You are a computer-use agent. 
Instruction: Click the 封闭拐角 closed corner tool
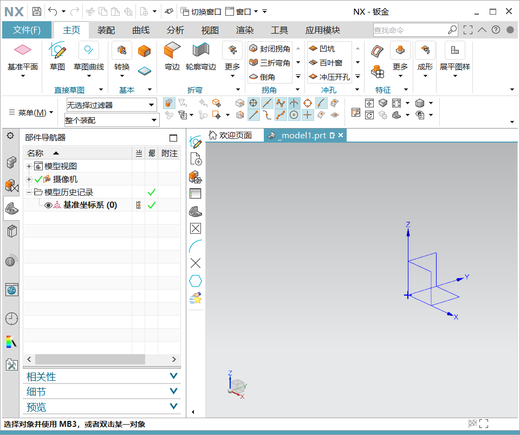(270, 49)
